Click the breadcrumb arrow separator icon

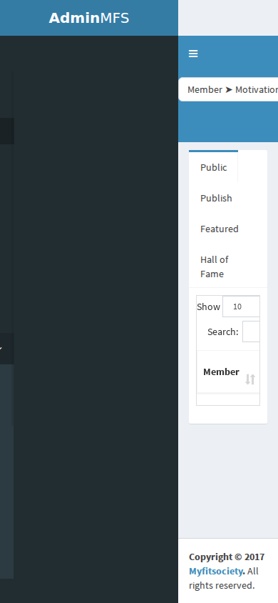229,90
